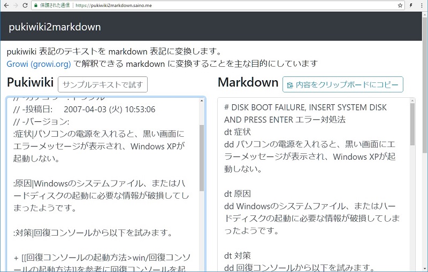Click the clipboard icon in copy button
Image resolution: width=428 pixels, height=272 pixels.
(290, 86)
